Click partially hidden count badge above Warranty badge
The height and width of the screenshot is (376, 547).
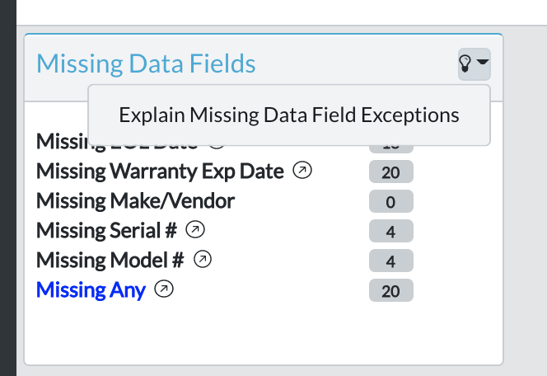390,148
